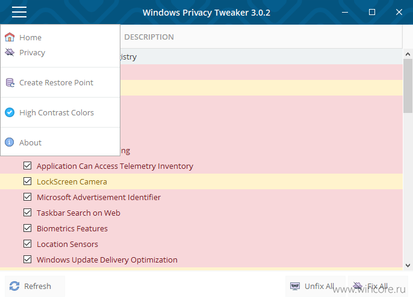This screenshot has height=301, width=413.
Task: Click scrollbar down arrow
Action: (x=408, y=265)
